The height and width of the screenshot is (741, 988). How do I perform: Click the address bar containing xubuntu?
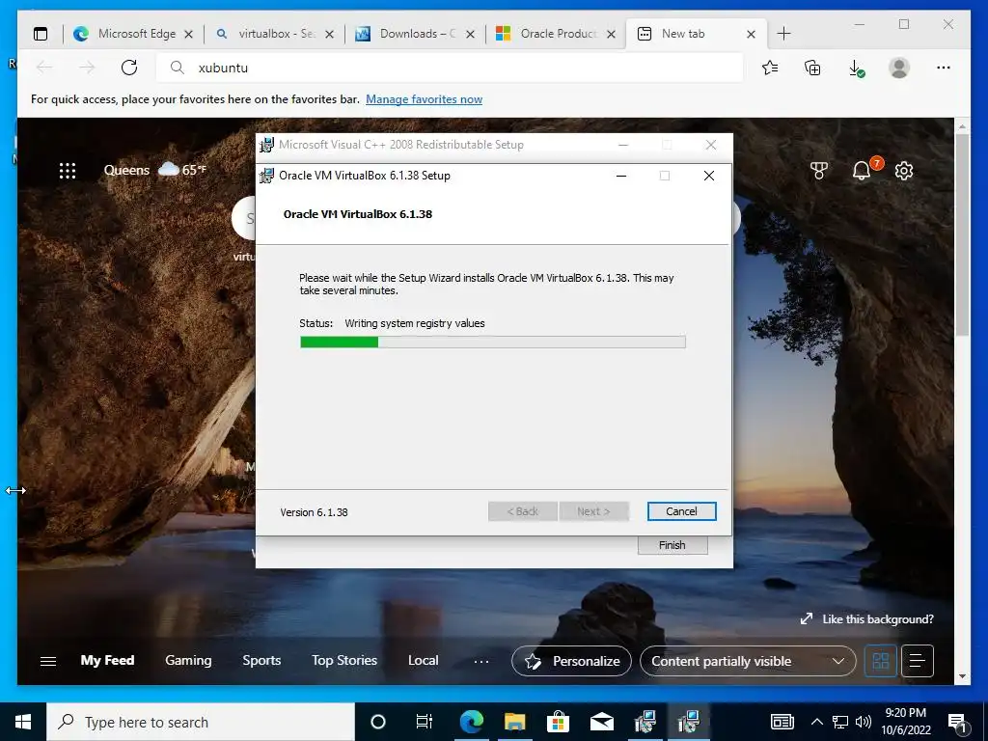point(450,68)
